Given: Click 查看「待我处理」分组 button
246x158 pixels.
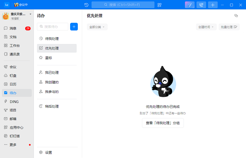Looking at the screenshot, I should pyautogui.click(x=163, y=123).
